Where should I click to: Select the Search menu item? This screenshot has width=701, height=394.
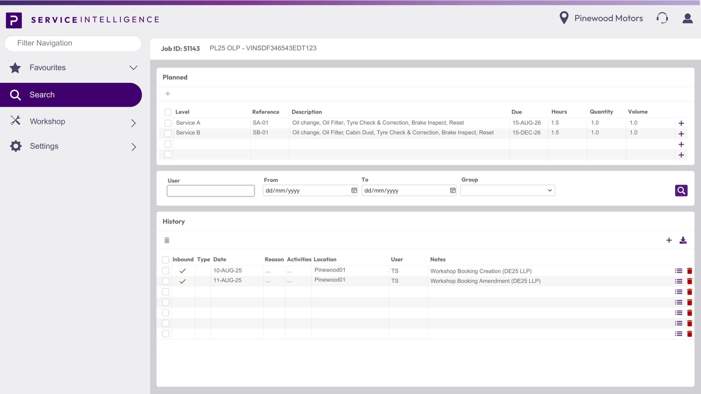click(x=71, y=95)
